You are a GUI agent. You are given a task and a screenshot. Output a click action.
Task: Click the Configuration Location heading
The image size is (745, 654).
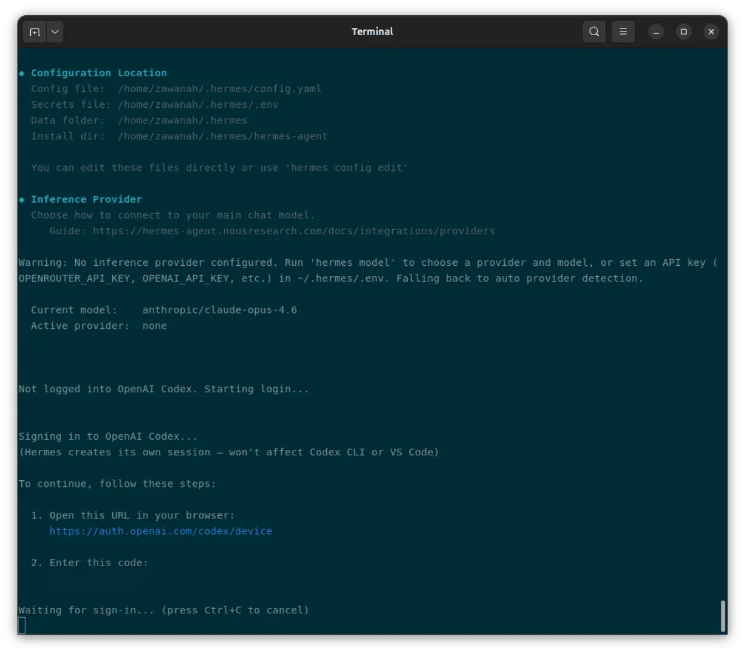pos(99,73)
